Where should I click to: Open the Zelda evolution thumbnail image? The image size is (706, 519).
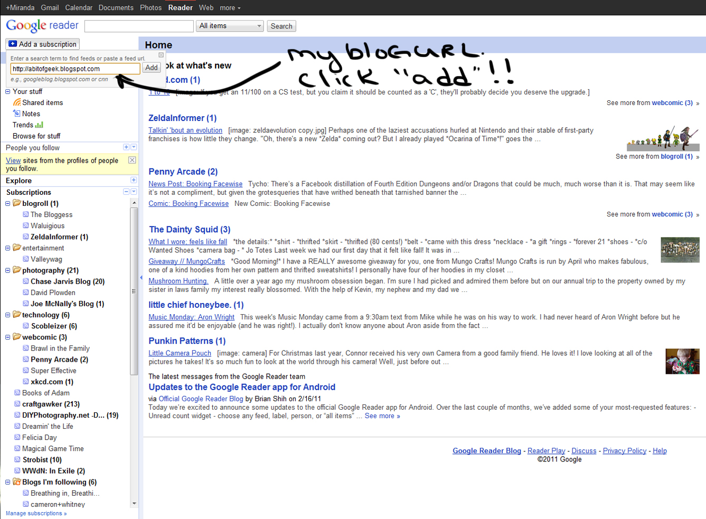pyautogui.click(x=663, y=139)
